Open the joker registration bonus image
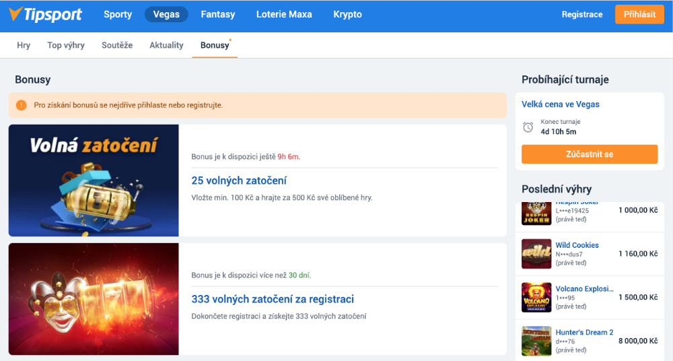 pyautogui.click(x=94, y=299)
